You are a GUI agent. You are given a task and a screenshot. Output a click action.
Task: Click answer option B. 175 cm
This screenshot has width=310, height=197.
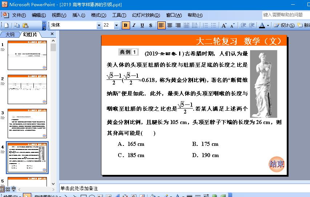coord(205,144)
